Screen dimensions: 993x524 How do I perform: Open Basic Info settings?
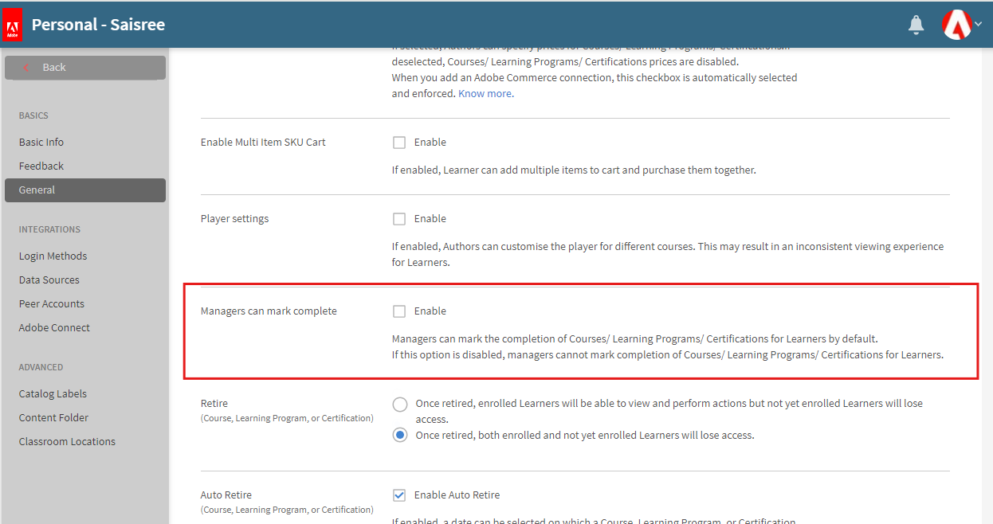pos(41,142)
